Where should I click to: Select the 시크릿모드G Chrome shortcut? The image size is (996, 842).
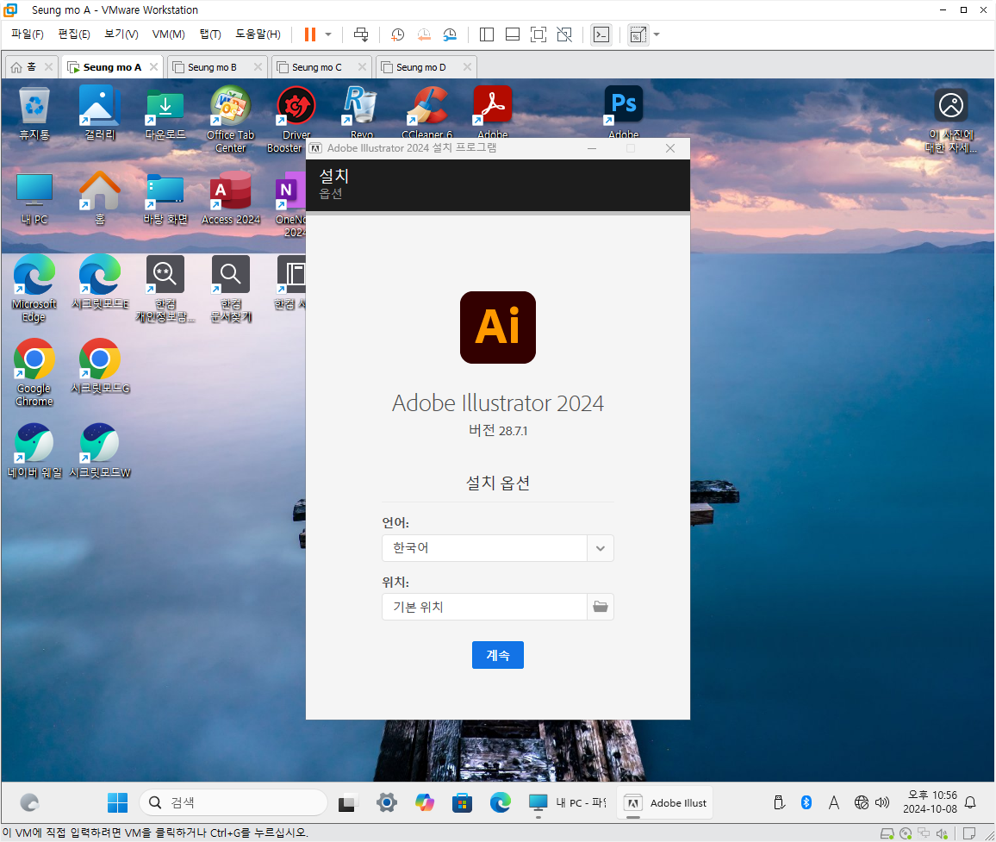click(x=100, y=367)
